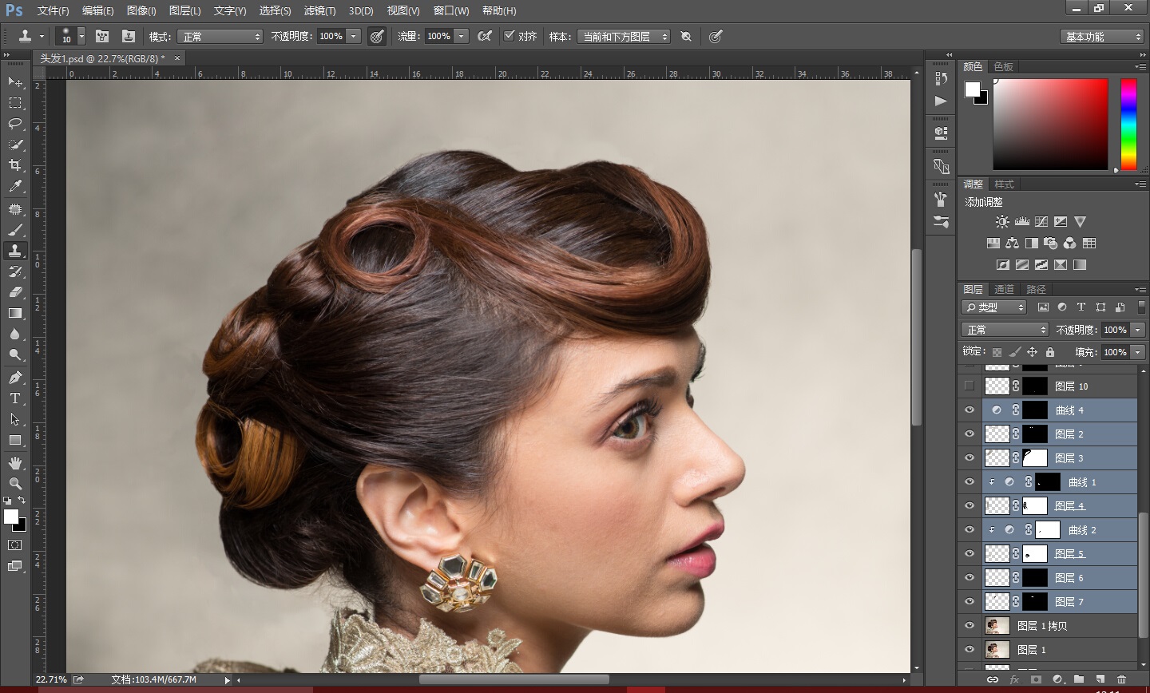Switch to the 路径 tab
1150x693 pixels.
tap(1036, 289)
